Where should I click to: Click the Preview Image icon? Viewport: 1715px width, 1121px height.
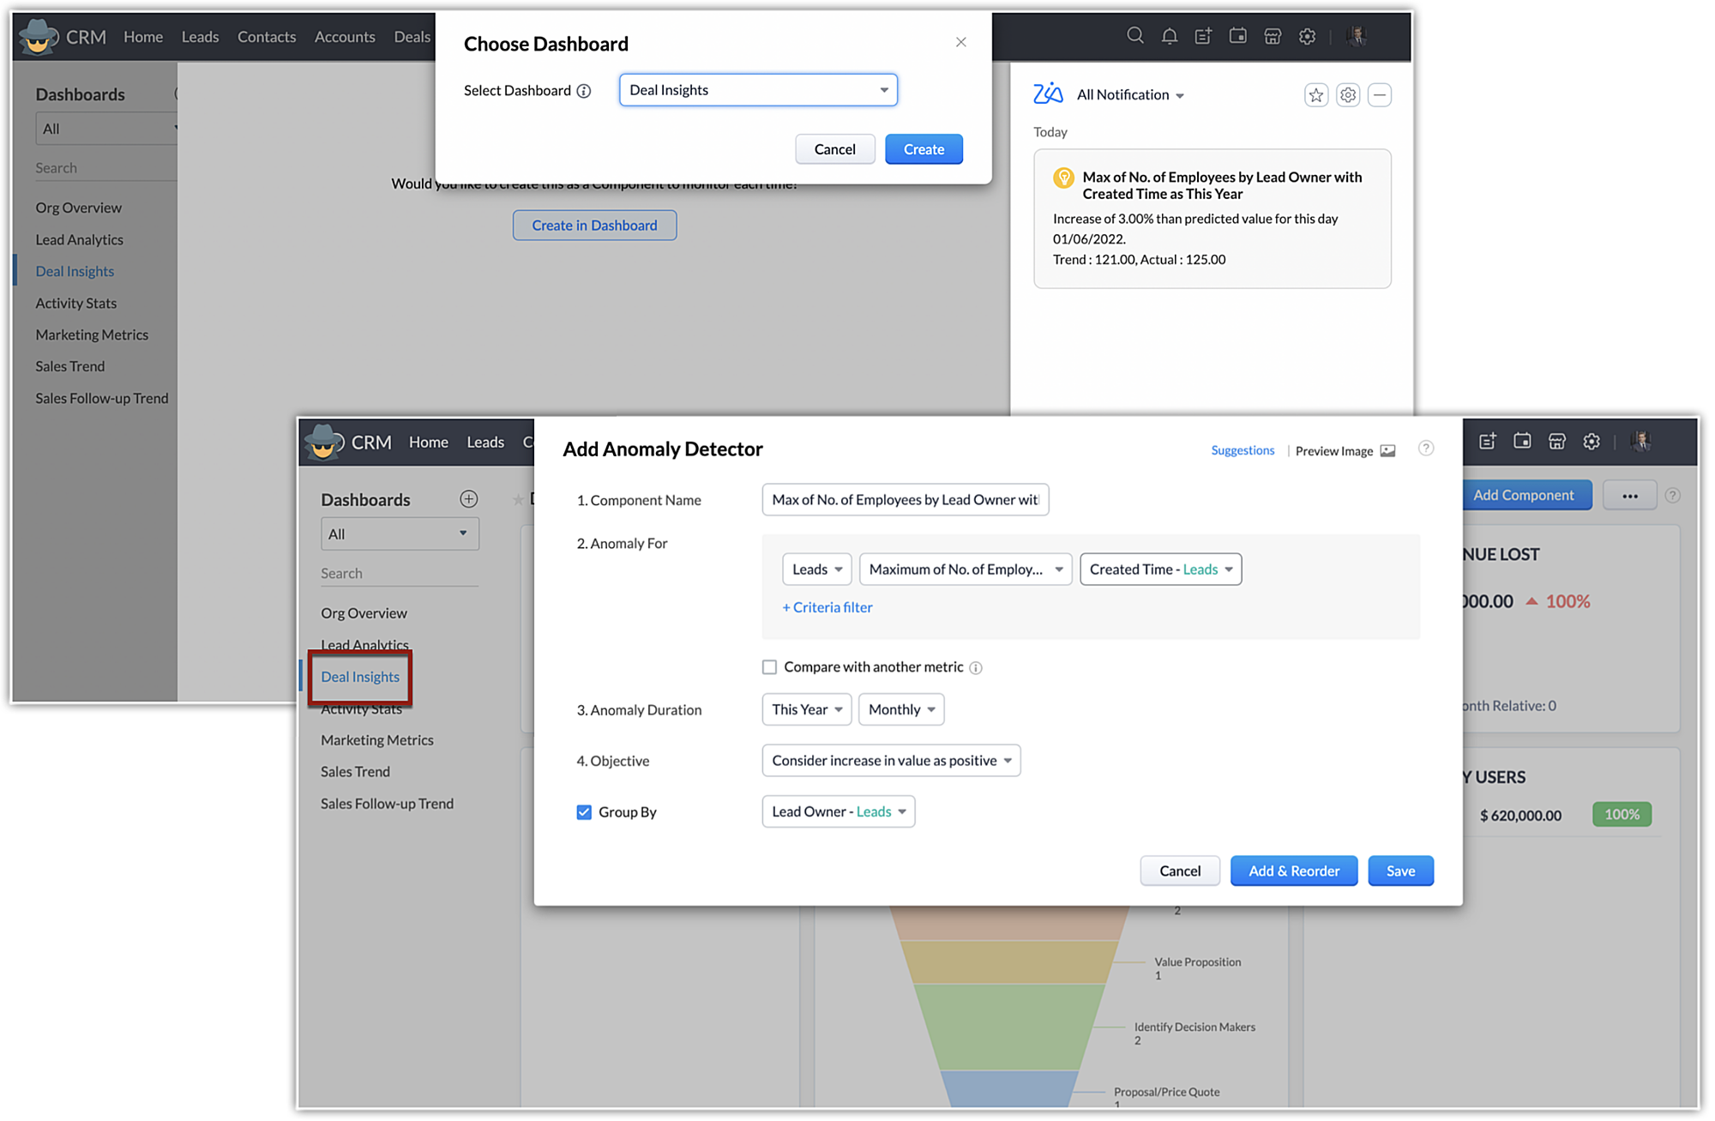pyautogui.click(x=1387, y=450)
